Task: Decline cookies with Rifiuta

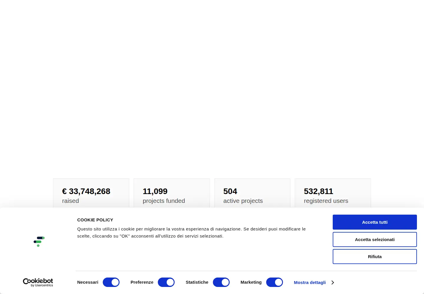Action: pos(375,256)
